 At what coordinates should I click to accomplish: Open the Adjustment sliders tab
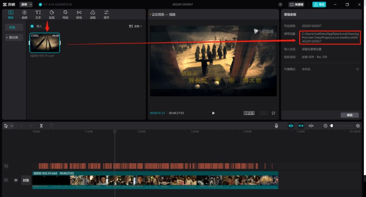pos(106,15)
